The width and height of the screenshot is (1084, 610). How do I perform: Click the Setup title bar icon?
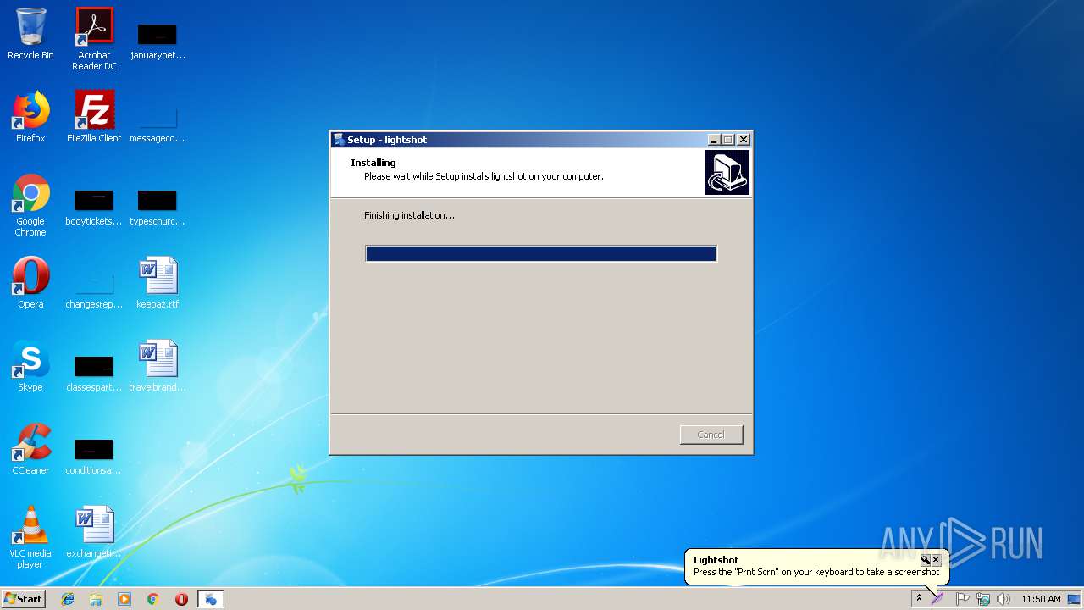339,140
